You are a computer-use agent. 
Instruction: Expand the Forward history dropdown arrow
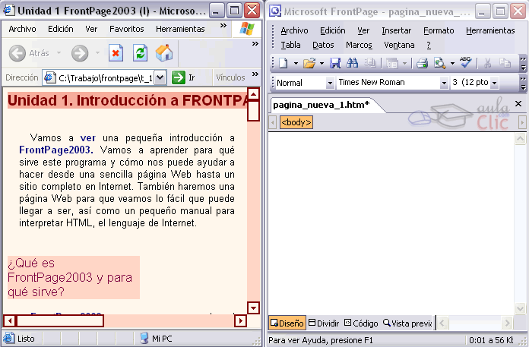tap(97, 53)
